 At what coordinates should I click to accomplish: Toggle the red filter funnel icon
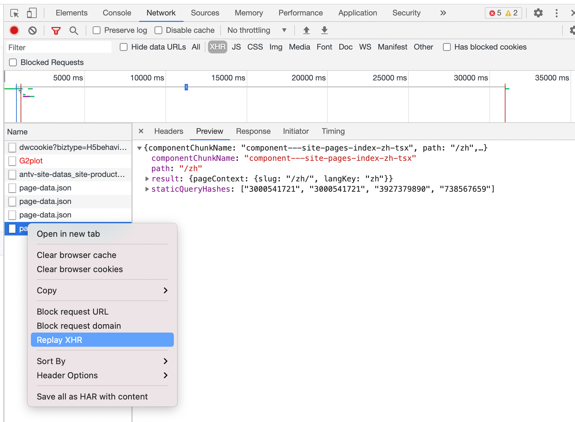(56, 31)
